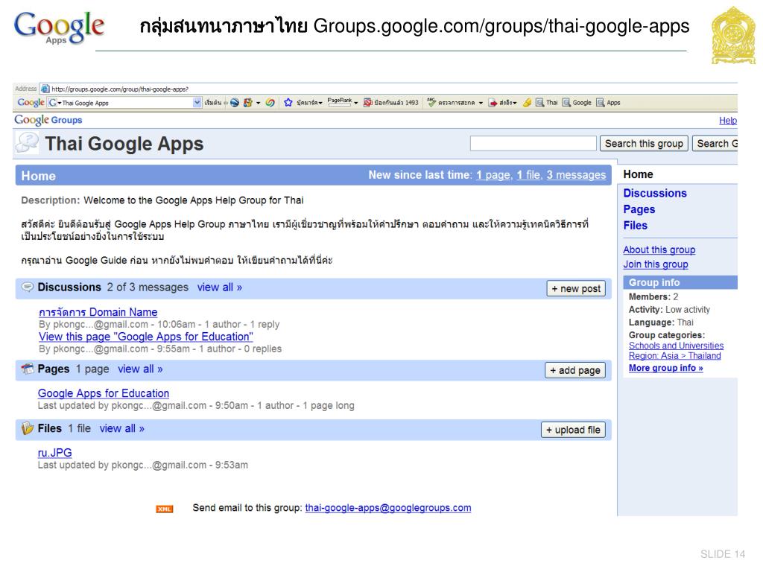The height and width of the screenshot is (572, 763).
Task: Expand the toolbar search history dropdown arrow
Action: pyautogui.click(x=197, y=103)
